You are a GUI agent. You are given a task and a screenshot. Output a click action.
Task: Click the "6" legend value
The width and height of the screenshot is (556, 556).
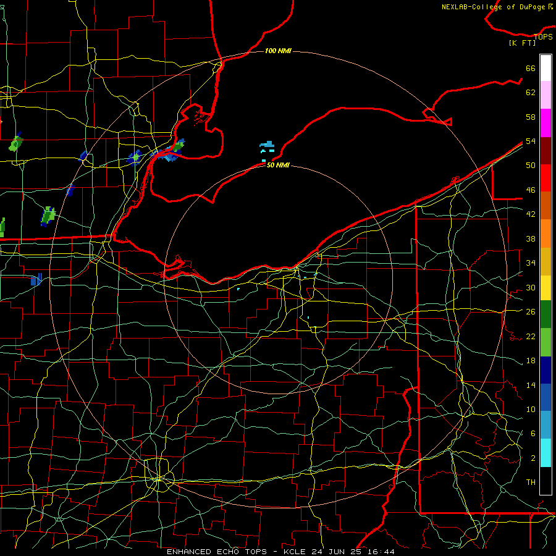[533, 433]
